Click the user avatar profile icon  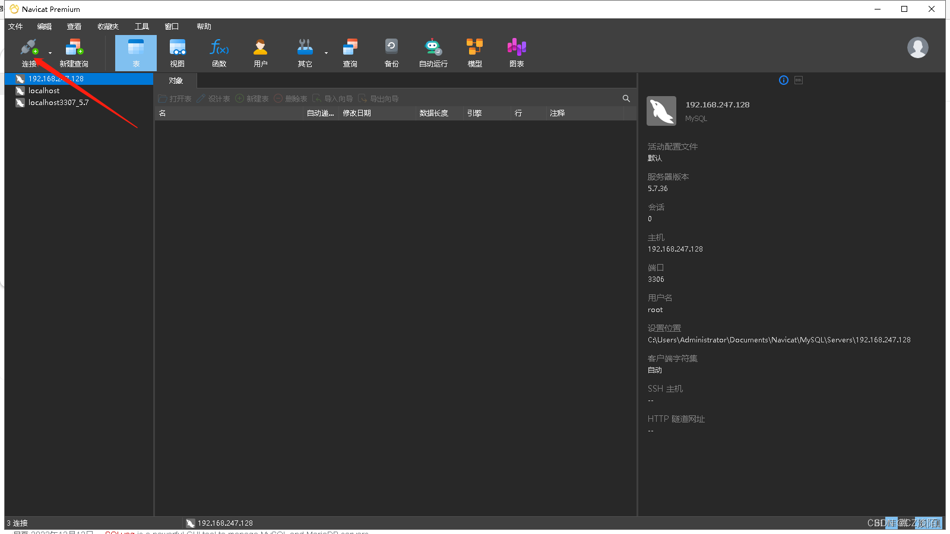pos(918,47)
